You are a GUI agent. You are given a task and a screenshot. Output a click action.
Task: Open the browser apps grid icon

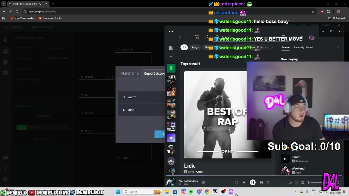pos(4,18)
